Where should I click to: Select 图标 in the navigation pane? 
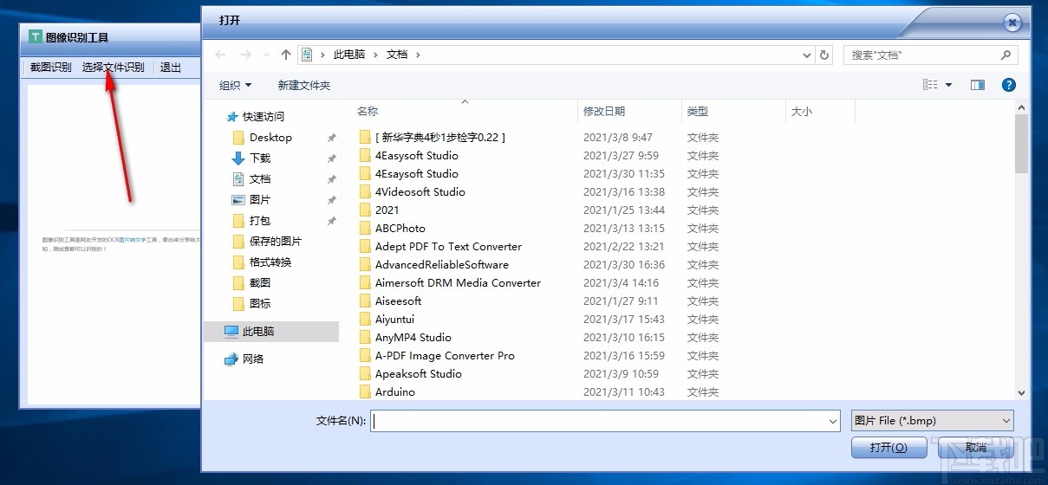tap(260, 304)
